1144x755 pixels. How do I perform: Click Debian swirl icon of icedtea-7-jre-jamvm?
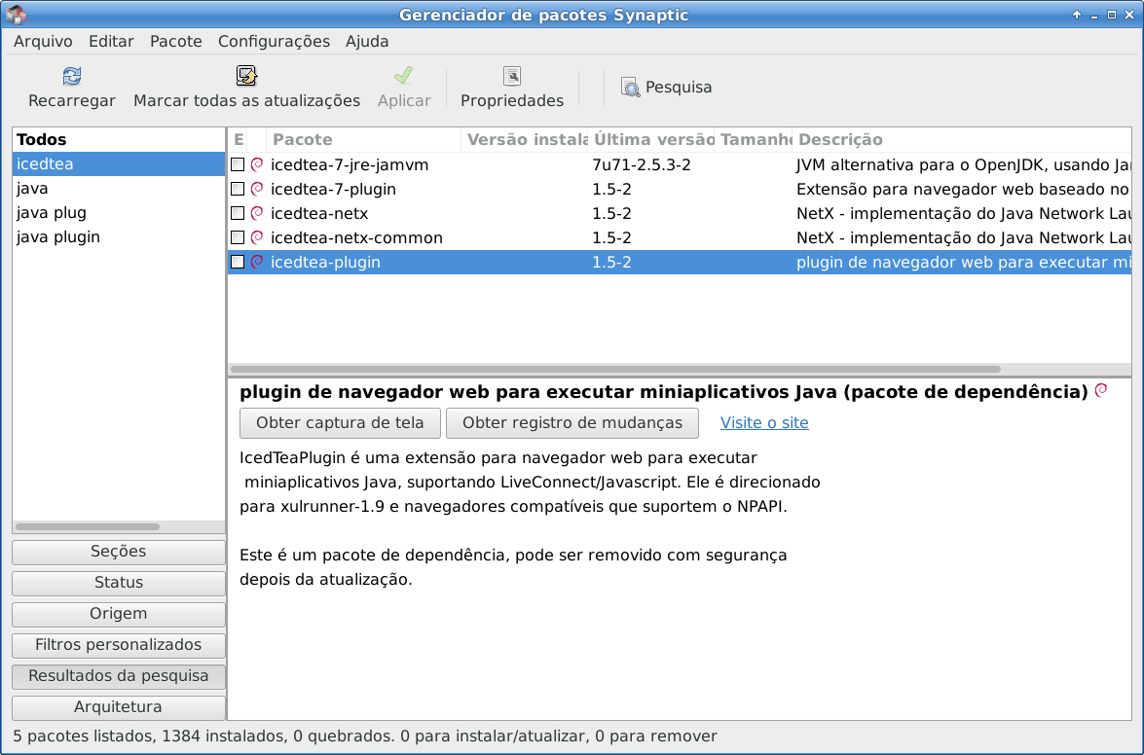click(x=257, y=164)
